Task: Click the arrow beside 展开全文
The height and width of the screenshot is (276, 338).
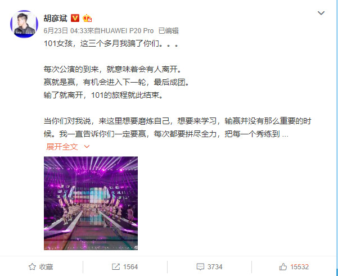Action: tap(87, 147)
